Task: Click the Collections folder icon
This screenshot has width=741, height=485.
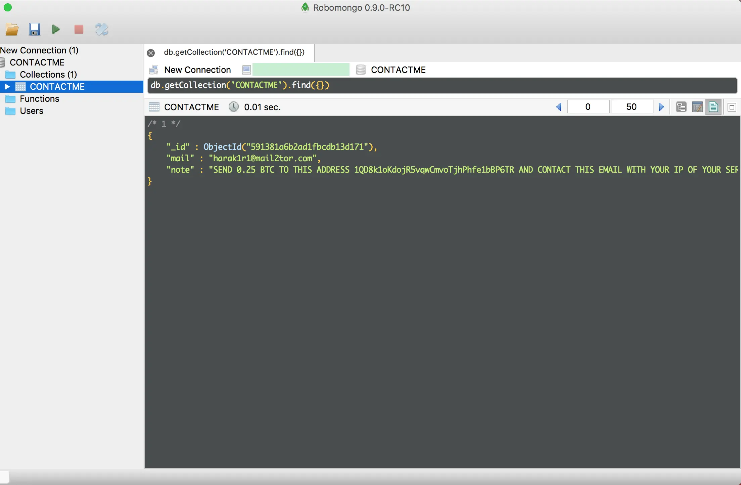Action: click(10, 75)
